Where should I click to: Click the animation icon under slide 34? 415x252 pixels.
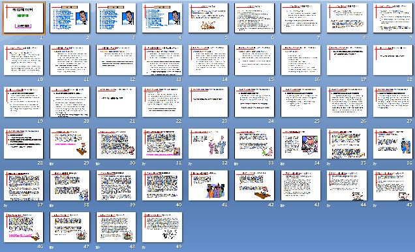pos(283,164)
